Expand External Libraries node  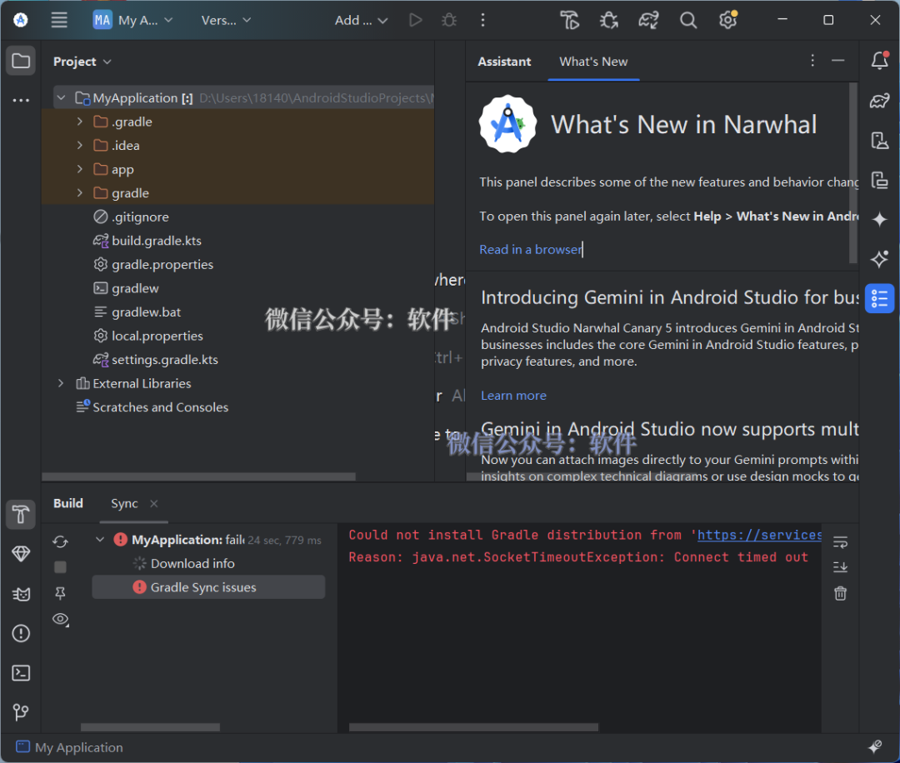point(61,383)
